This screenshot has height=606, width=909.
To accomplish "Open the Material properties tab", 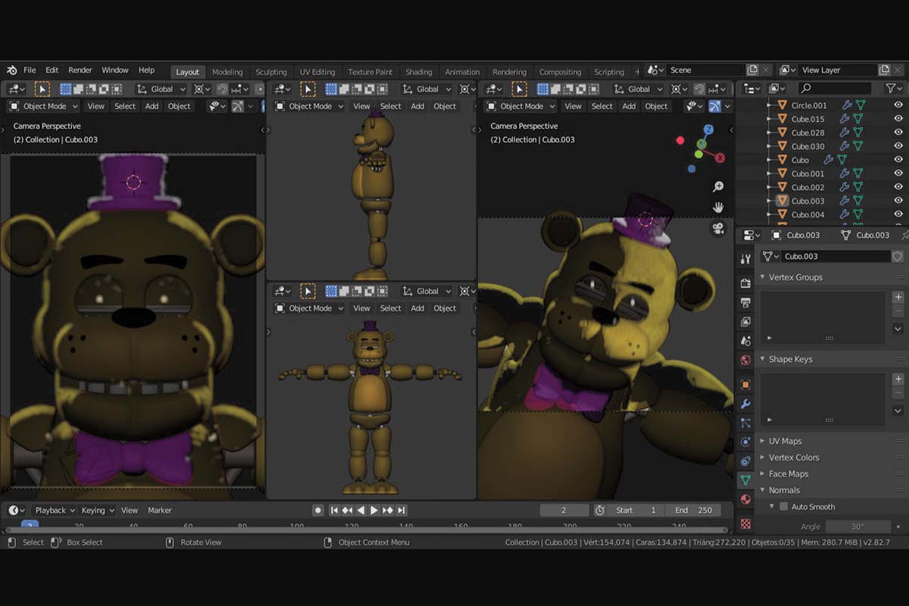I will (746, 499).
